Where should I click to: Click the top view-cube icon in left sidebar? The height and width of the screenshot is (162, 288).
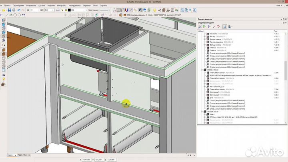tap(3, 20)
